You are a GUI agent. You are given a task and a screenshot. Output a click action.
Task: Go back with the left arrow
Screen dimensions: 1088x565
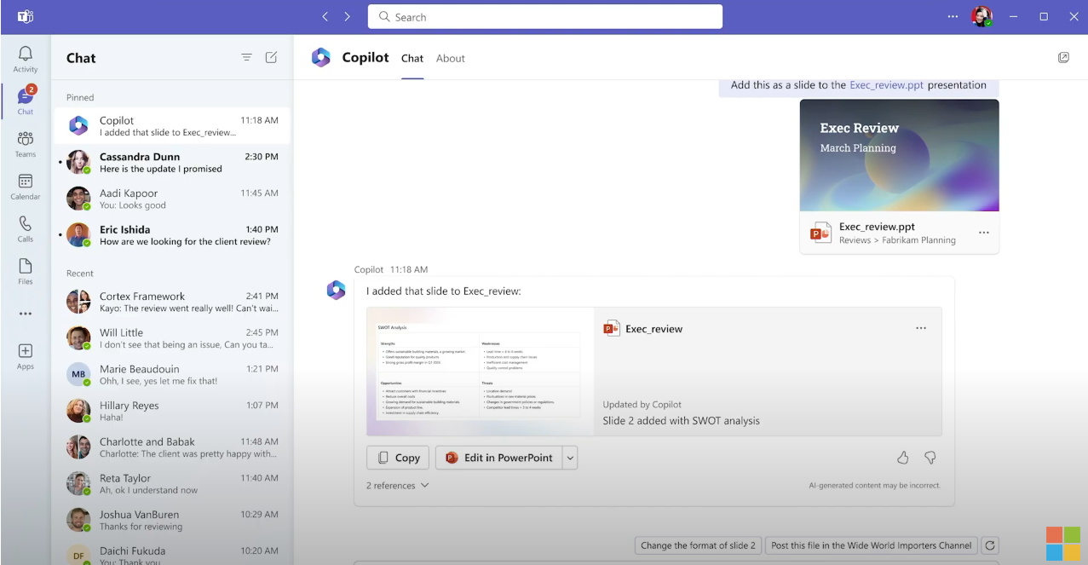[325, 16]
